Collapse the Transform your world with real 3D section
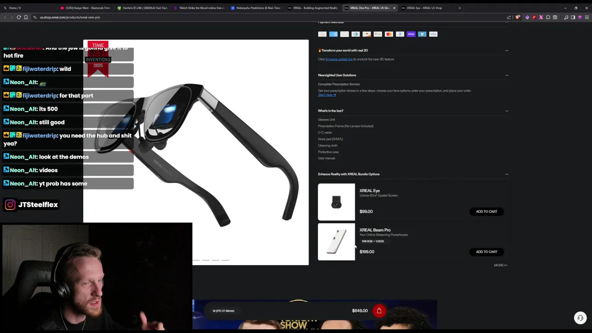 point(506,50)
